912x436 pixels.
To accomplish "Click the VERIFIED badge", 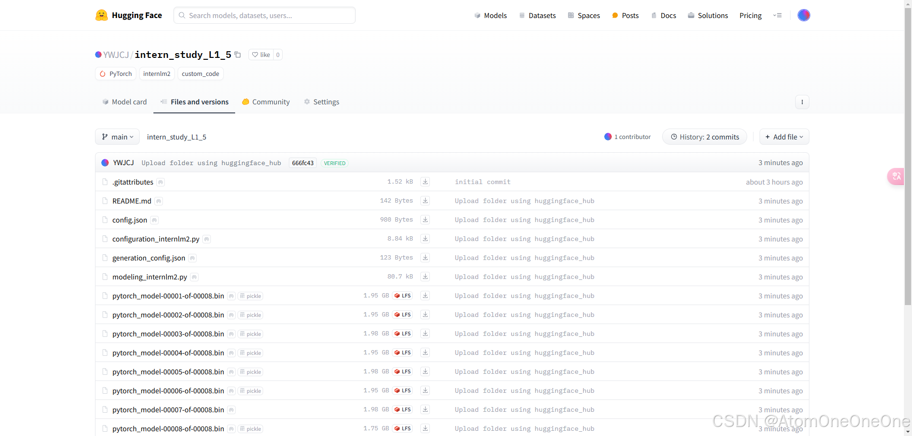I will 335,163.
